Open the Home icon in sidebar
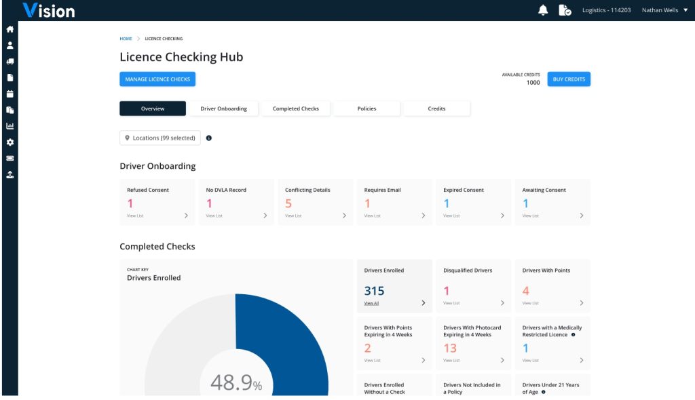Image resolution: width=695 pixels, height=400 pixels. [10, 29]
